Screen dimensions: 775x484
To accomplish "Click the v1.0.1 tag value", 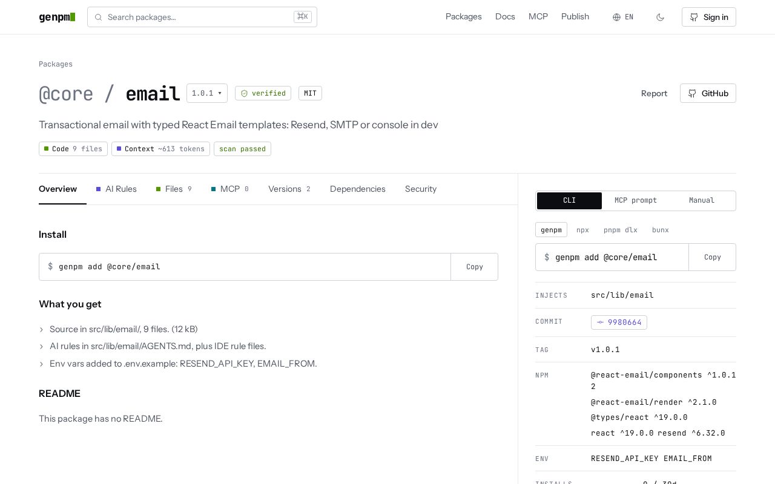I will pos(605,350).
